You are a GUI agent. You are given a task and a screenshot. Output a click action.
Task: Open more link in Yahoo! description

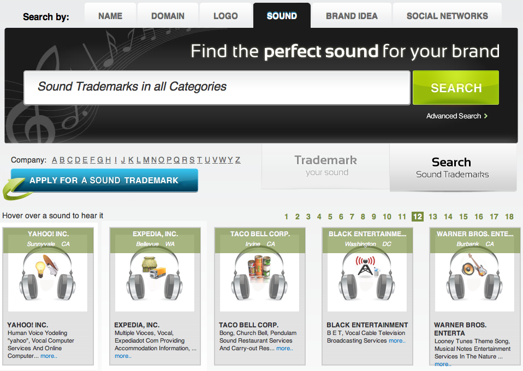(49, 356)
